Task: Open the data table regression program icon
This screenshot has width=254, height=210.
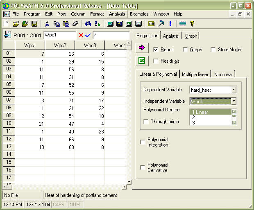Action: coord(138,24)
